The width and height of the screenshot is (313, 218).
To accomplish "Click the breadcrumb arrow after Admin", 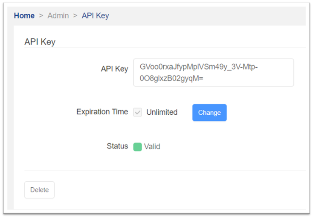I will 75,16.
